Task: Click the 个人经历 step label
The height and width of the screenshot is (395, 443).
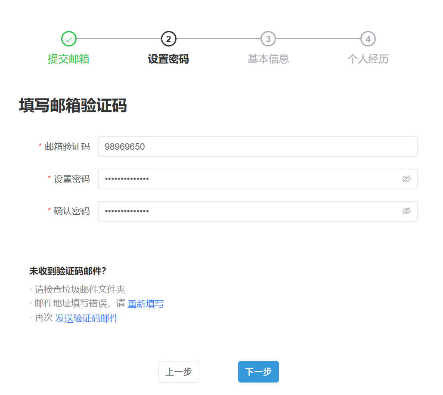Action: [368, 59]
